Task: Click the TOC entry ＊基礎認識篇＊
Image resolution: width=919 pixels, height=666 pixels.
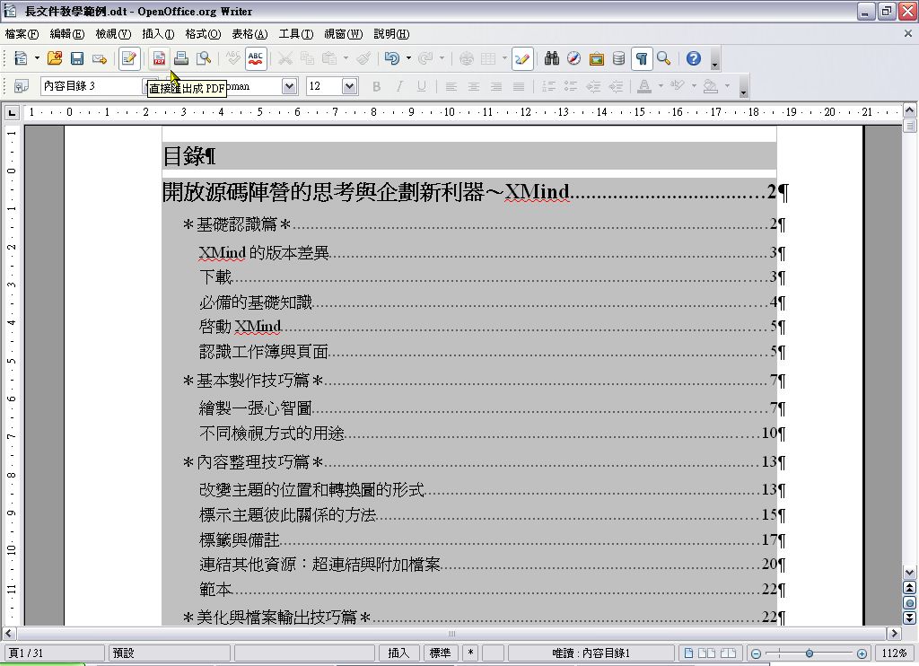Action: 237,224
